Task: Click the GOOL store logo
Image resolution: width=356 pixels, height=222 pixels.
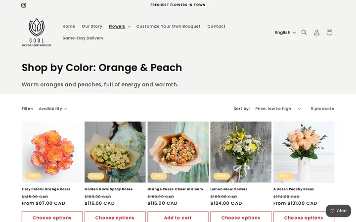Action: (37, 33)
